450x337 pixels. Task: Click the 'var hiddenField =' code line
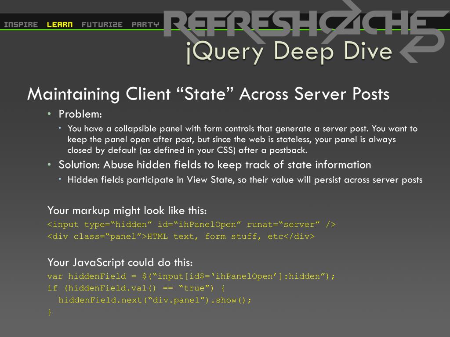click(191, 276)
